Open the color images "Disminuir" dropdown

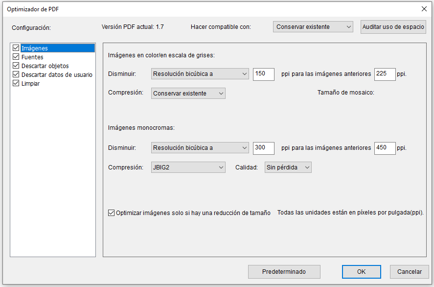200,74
